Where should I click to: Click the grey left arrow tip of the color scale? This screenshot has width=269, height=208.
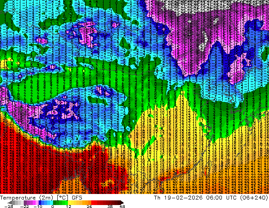(10, 202)
